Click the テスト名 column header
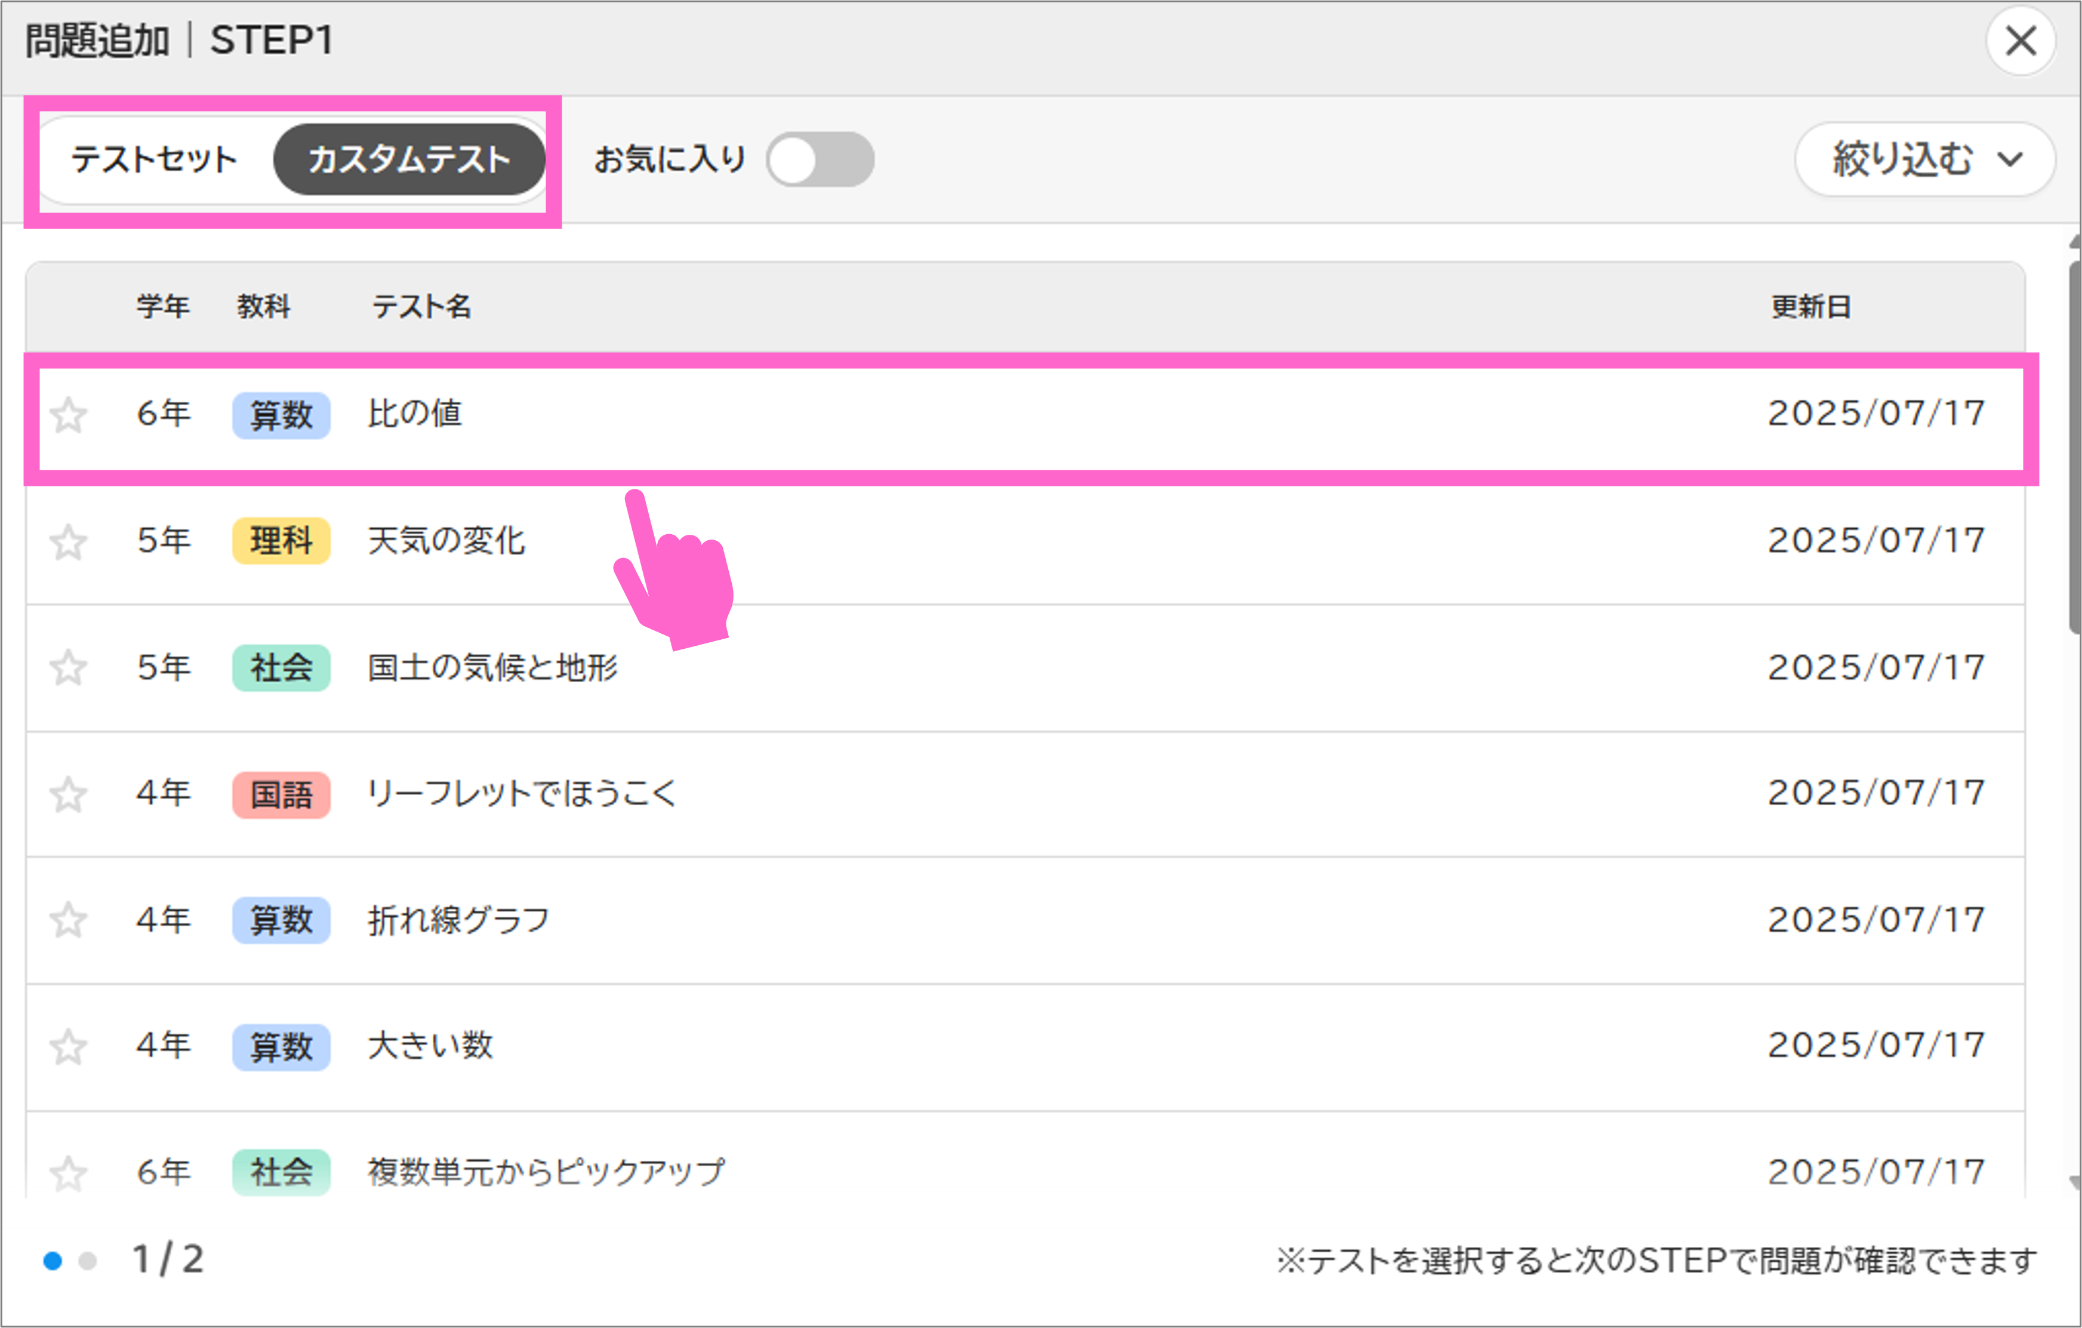 [421, 307]
